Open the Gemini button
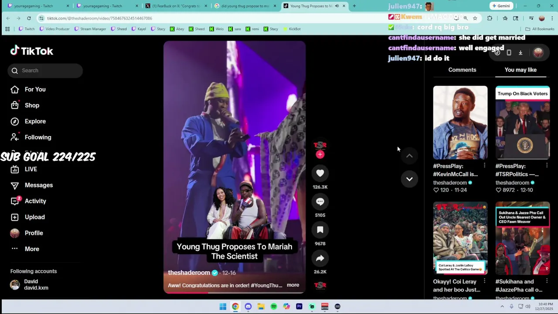The height and width of the screenshot is (314, 558). pyautogui.click(x=500, y=6)
